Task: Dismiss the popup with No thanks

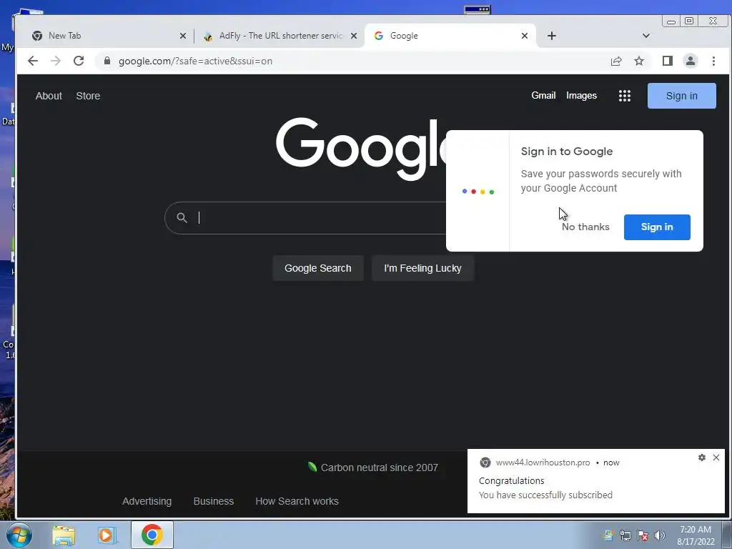Action: click(585, 227)
